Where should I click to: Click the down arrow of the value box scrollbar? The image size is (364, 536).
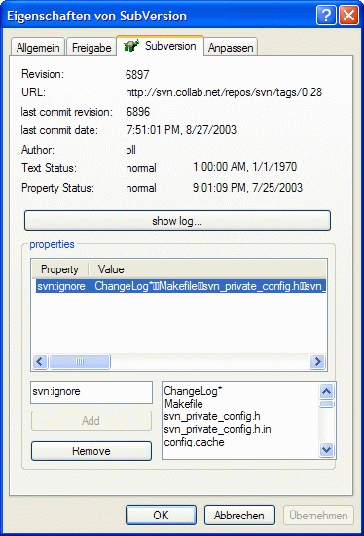pos(326,449)
